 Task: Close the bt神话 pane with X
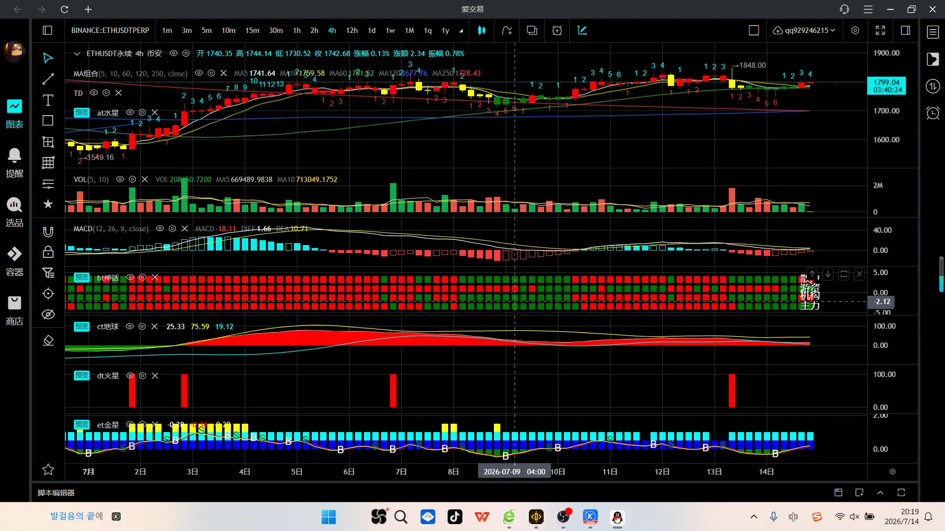pyautogui.click(x=859, y=274)
